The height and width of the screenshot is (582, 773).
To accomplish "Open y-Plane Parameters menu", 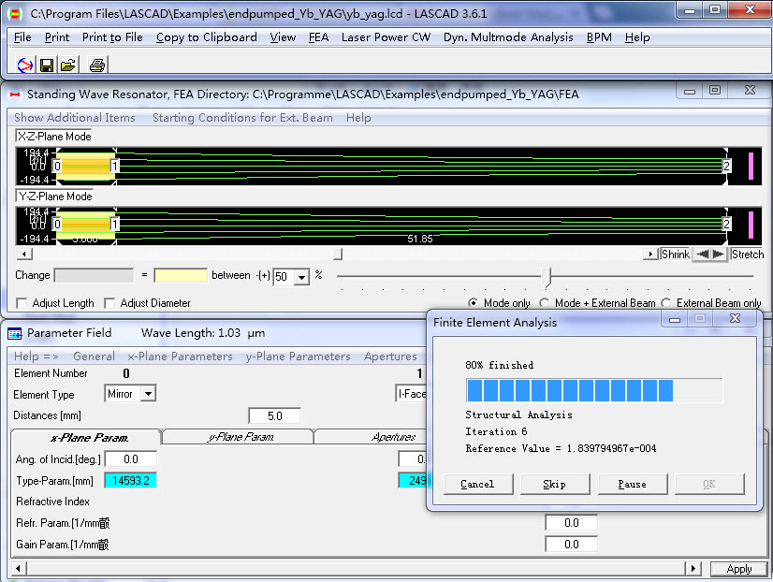I will (x=299, y=356).
